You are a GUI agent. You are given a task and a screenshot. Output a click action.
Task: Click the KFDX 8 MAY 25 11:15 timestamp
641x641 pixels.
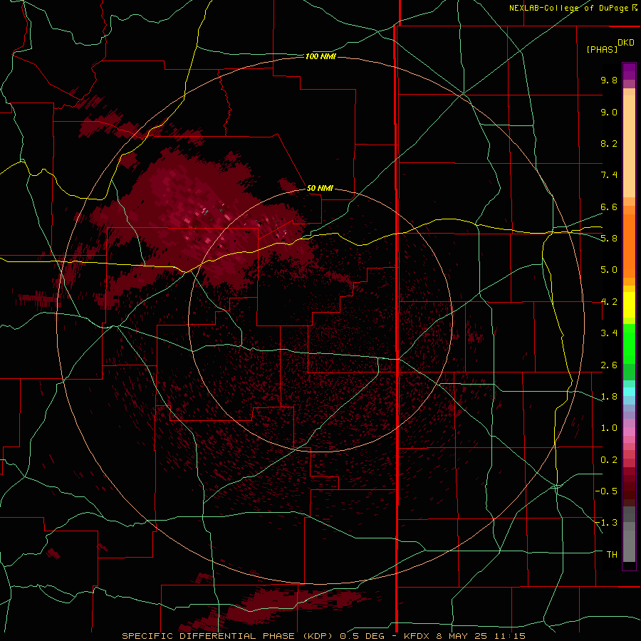pos(464,636)
